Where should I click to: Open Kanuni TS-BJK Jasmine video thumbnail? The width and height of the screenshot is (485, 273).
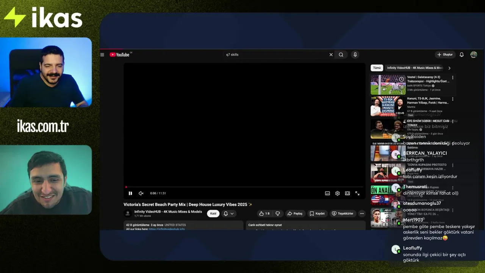pyautogui.click(x=388, y=106)
